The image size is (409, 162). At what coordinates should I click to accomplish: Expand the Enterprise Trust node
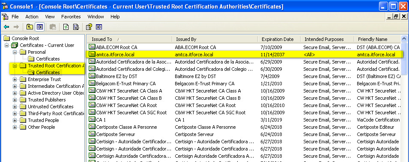[15, 79]
